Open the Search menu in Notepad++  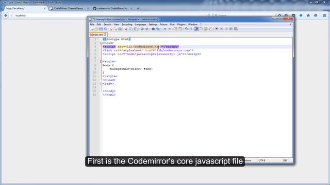click(107, 25)
